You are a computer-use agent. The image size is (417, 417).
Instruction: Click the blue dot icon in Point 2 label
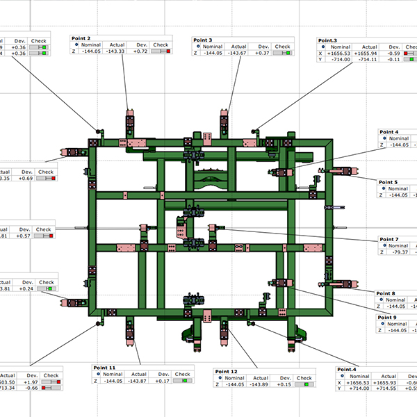coord(75,45)
